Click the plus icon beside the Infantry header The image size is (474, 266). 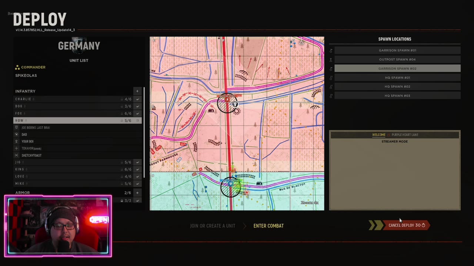137,91
